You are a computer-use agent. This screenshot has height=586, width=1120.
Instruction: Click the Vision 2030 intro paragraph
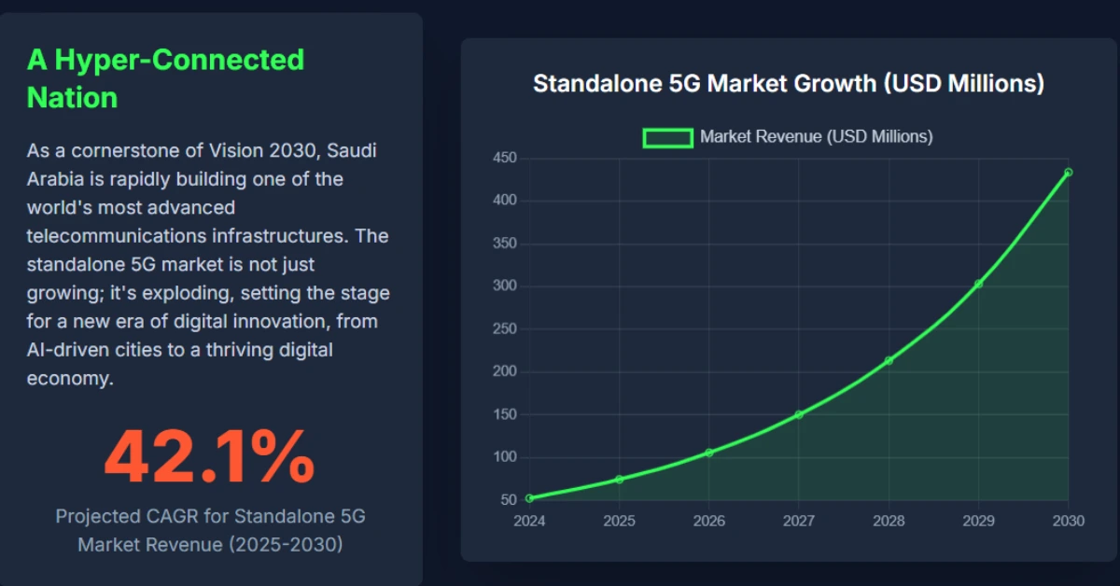[x=208, y=265]
